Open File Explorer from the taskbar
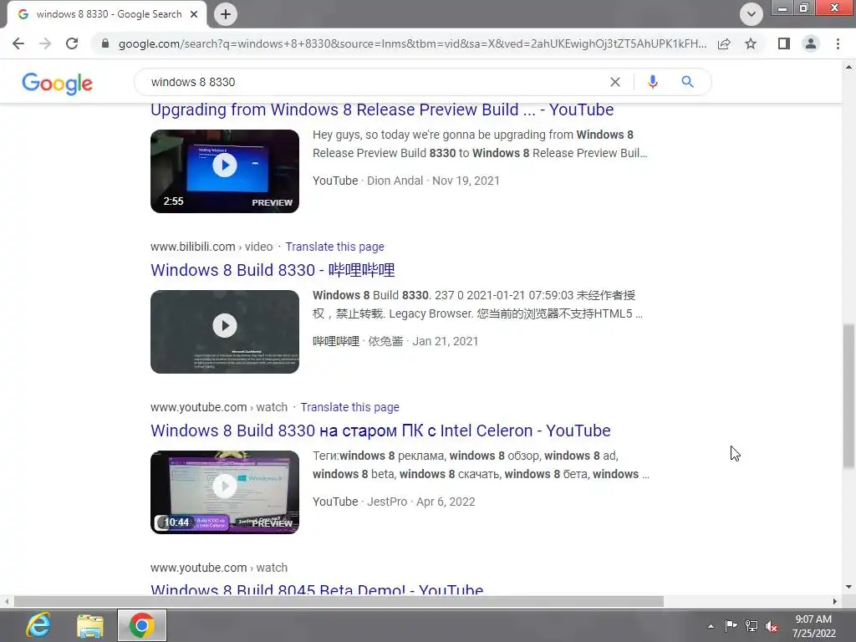This screenshot has height=642, width=856. (90, 625)
